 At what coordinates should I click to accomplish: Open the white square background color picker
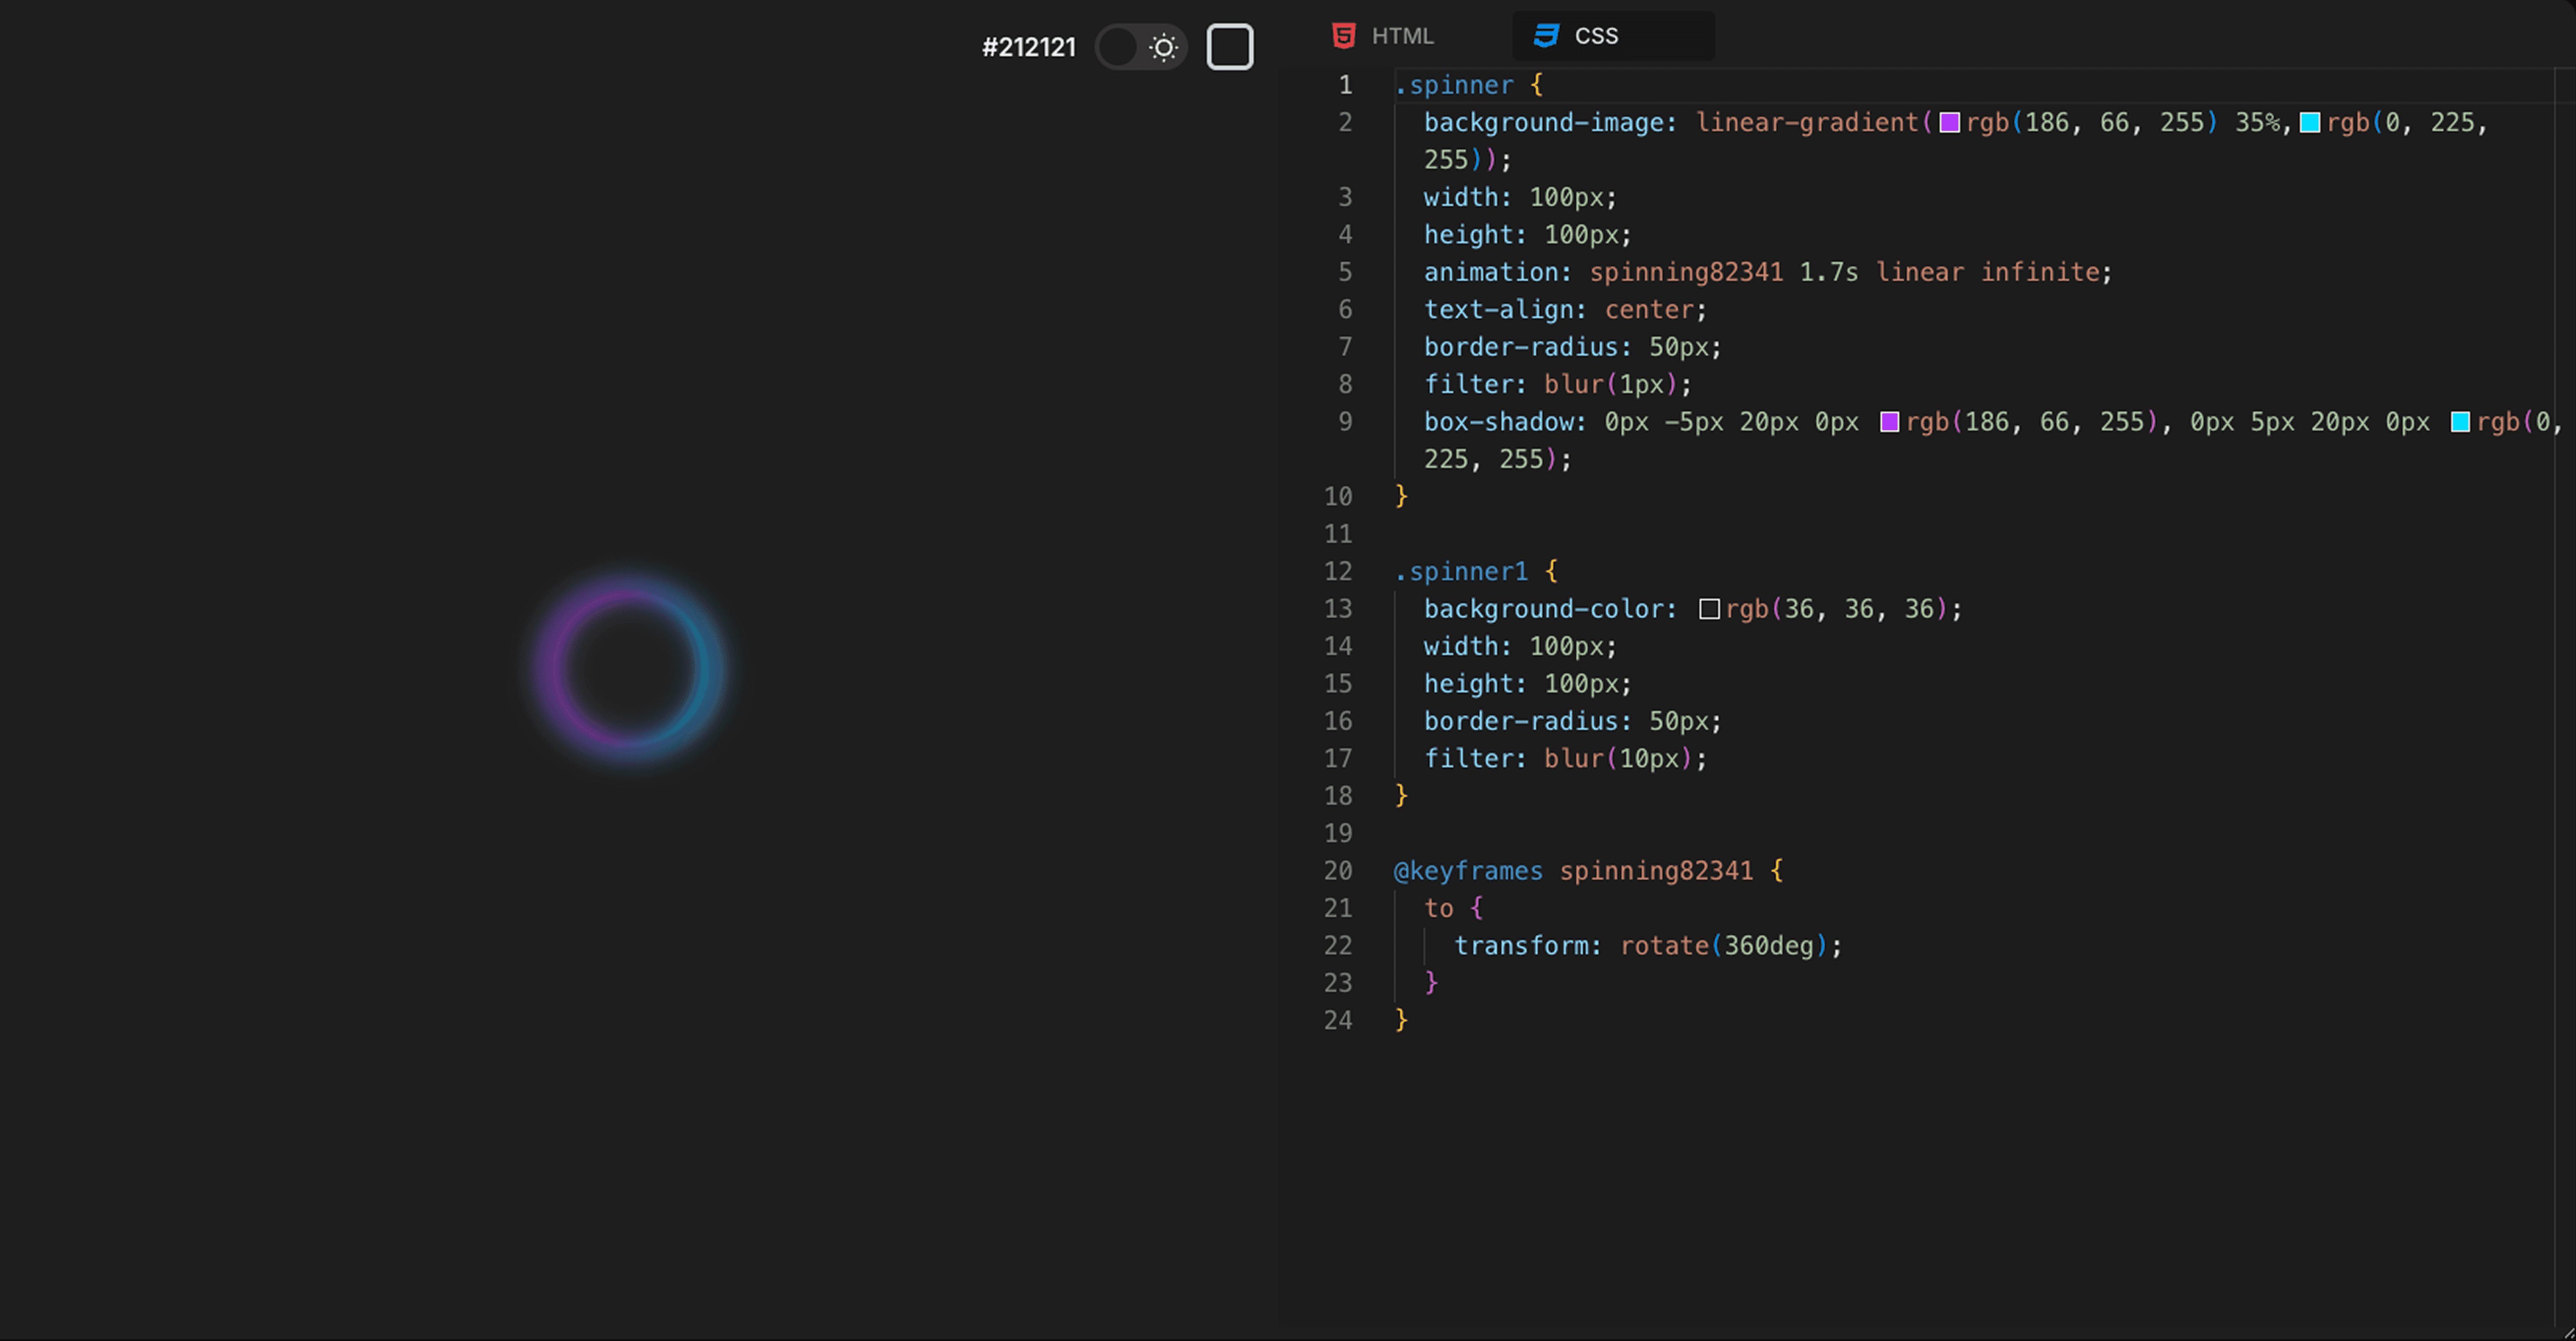click(x=1229, y=47)
